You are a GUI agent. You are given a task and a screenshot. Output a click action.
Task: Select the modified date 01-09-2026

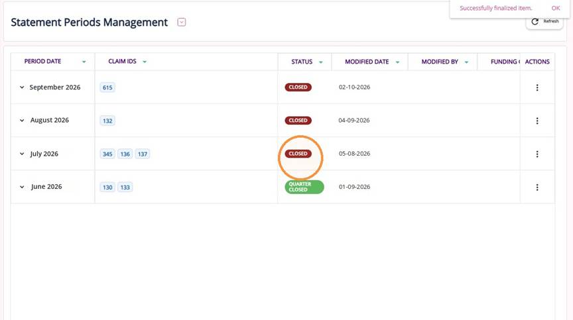354,187
